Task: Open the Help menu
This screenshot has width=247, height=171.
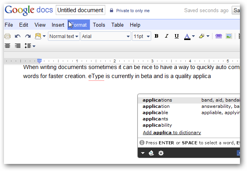Action: click(x=135, y=25)
